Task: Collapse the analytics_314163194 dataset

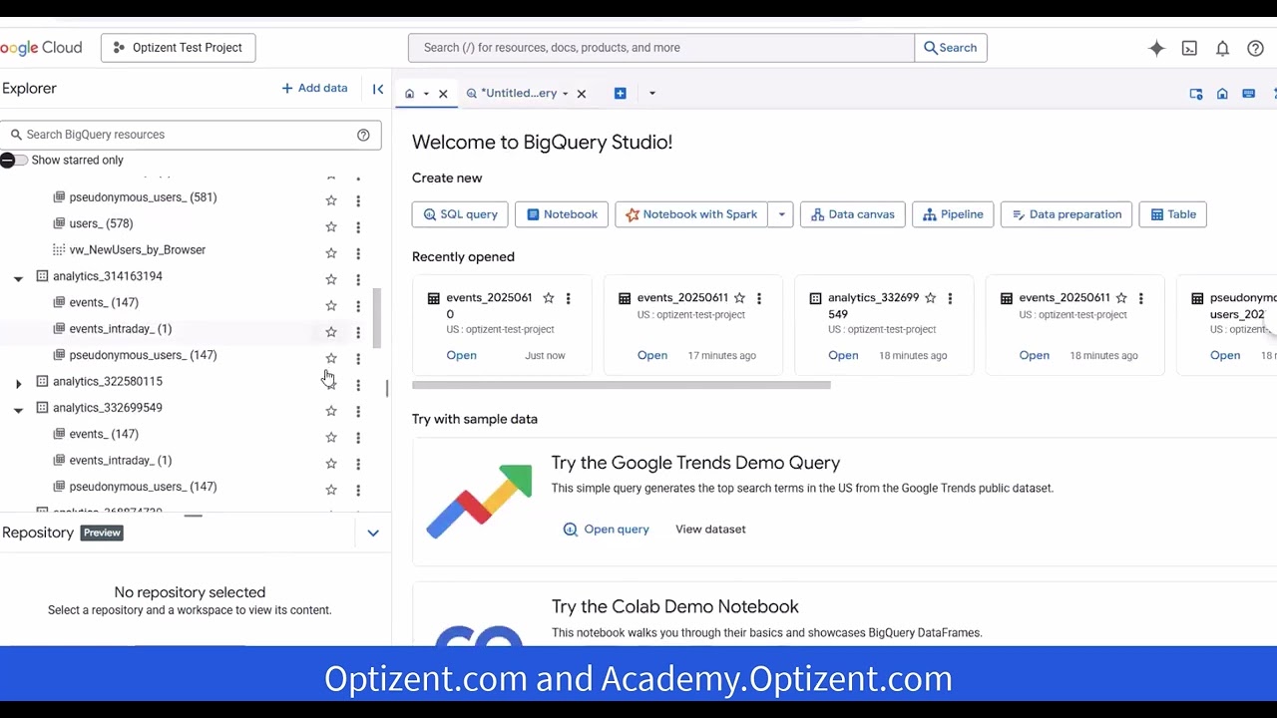Action: [18, 278]
